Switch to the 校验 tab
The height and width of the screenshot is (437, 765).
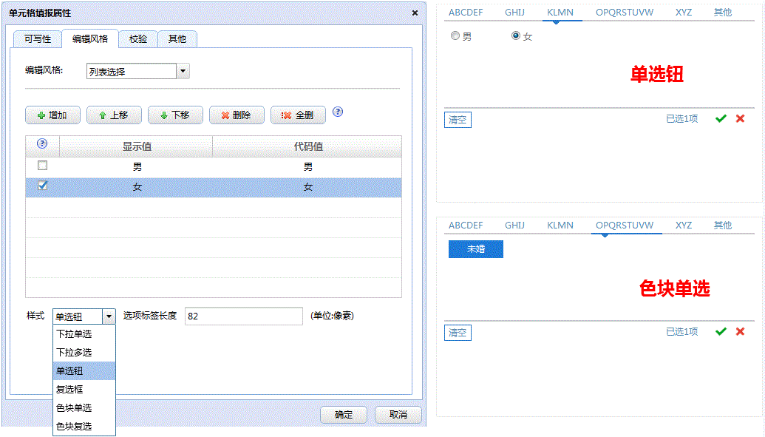[138, 39]
